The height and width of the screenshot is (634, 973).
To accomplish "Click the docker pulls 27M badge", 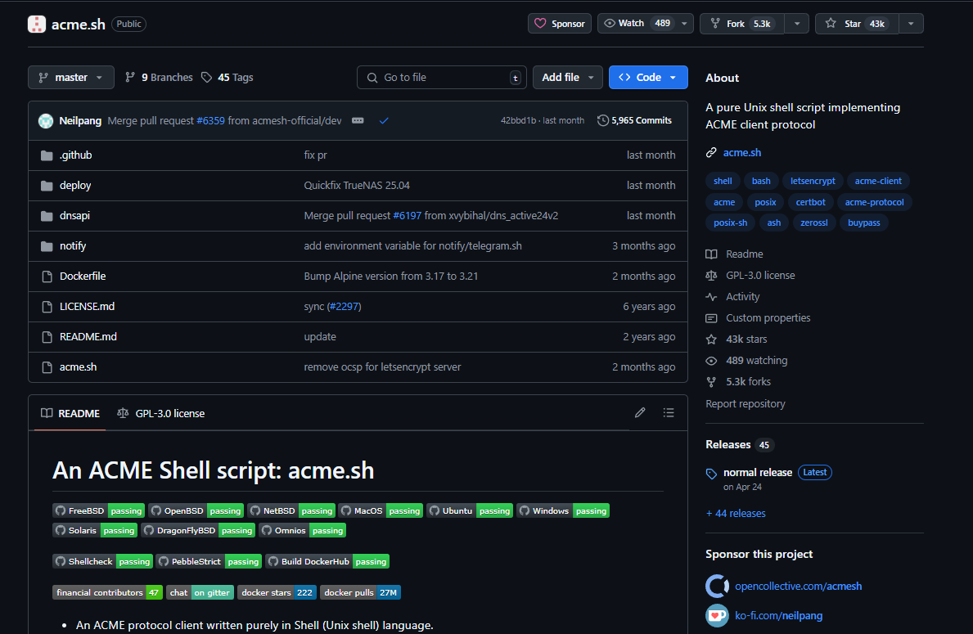I will pos(361,592).
